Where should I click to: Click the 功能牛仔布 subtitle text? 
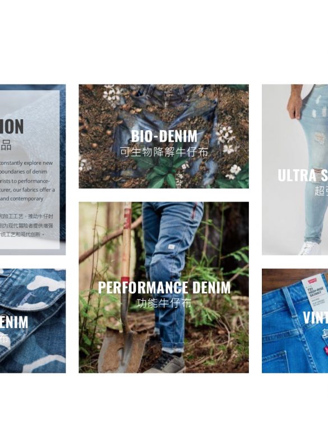click(164, 303)
